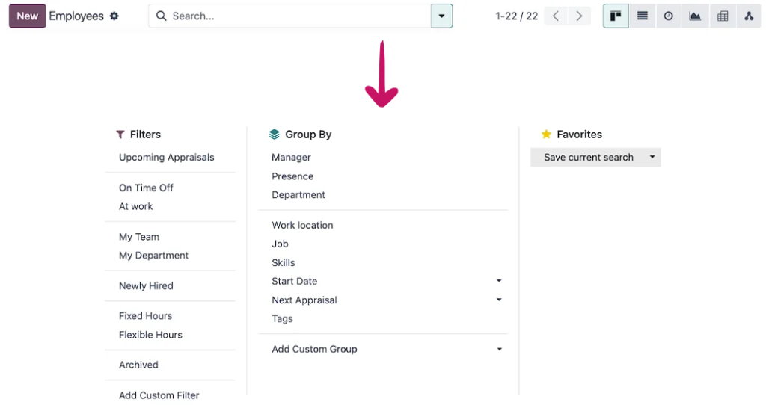
Task: Expand Start Date grouping options
Action: pyautogui.click(x=499, y=281)
